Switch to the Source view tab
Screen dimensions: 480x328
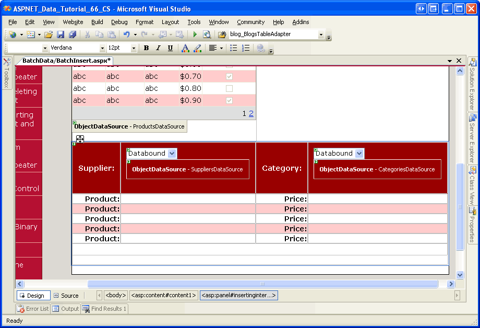66,296
